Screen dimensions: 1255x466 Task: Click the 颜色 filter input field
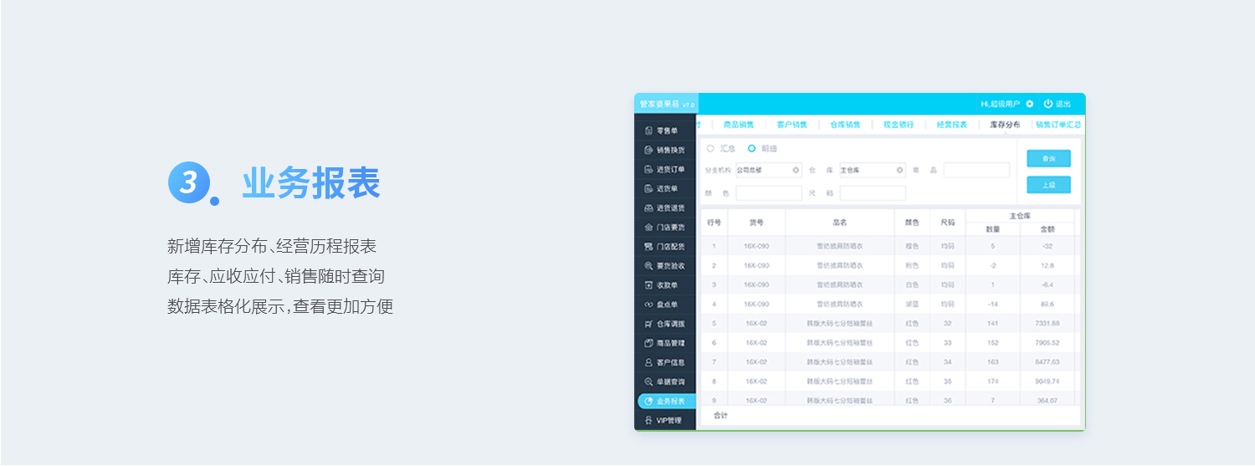coord(769,193)
